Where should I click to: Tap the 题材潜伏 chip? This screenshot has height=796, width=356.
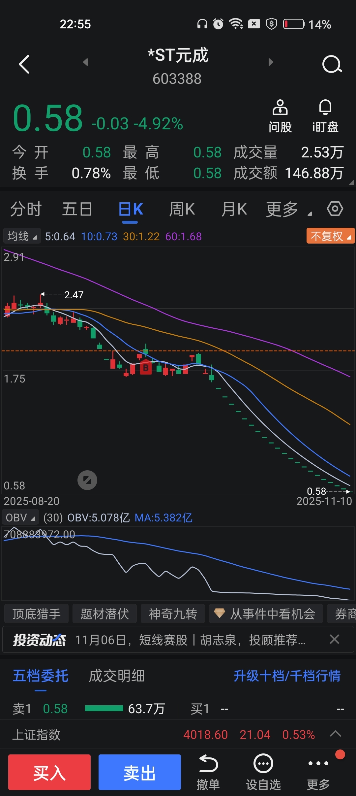104,614
